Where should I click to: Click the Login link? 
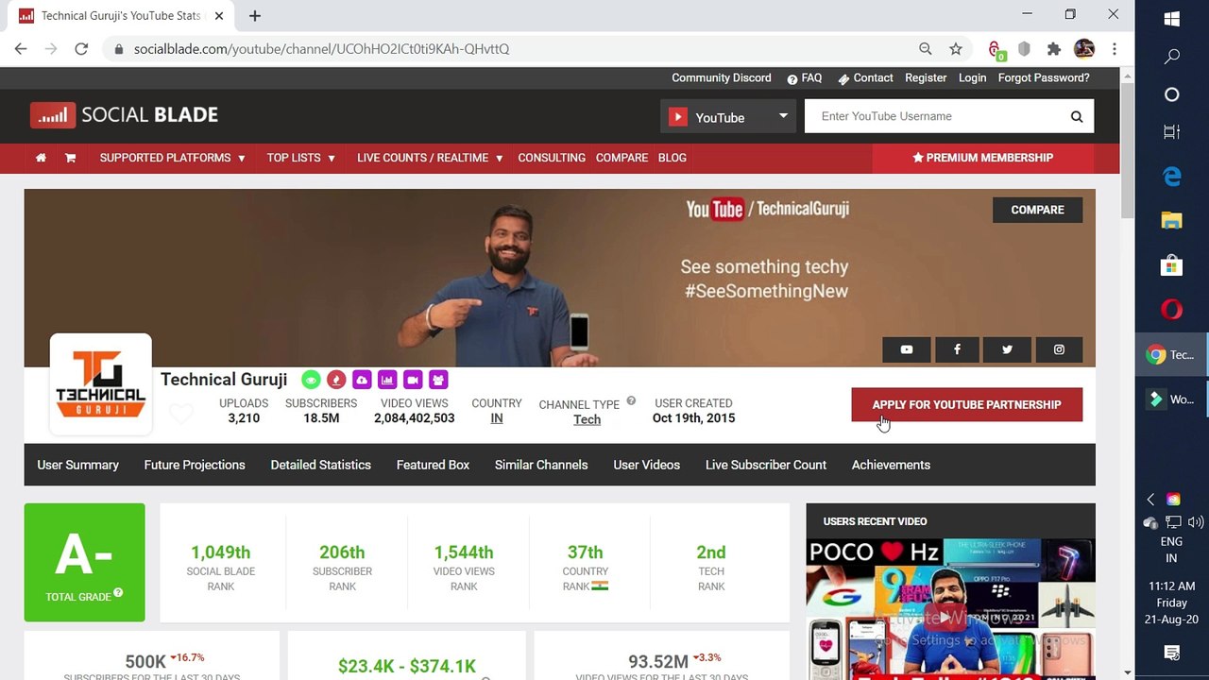pyautogui.click(x=972, y=78)
